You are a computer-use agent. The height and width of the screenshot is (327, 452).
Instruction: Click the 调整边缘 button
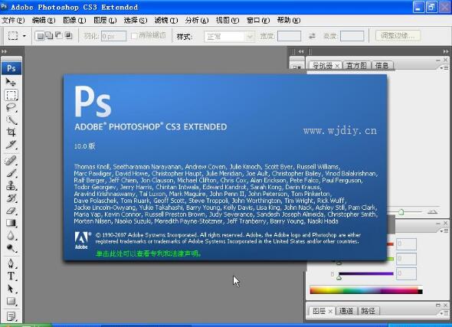[x=398, y=36]
